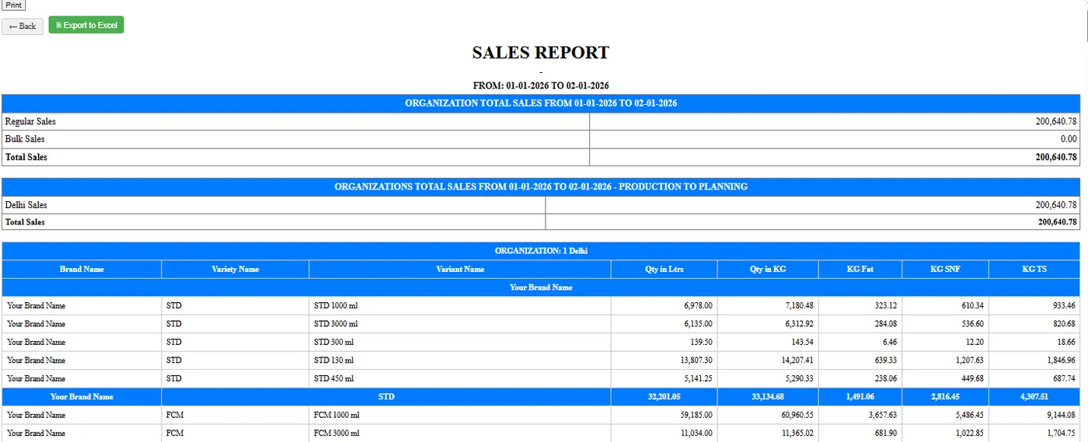Viewport: 1088px width, 442px height.
Task: Click the ORGANIZATION TOTAL SALES header banner
Action: [x=541, y=103]
